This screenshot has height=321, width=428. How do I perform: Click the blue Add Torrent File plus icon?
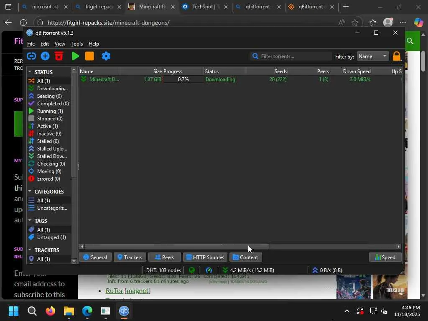pos(45,56)
